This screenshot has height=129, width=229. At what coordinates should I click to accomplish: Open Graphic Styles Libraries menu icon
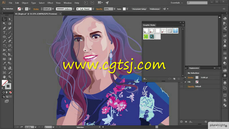pos(145,79)
